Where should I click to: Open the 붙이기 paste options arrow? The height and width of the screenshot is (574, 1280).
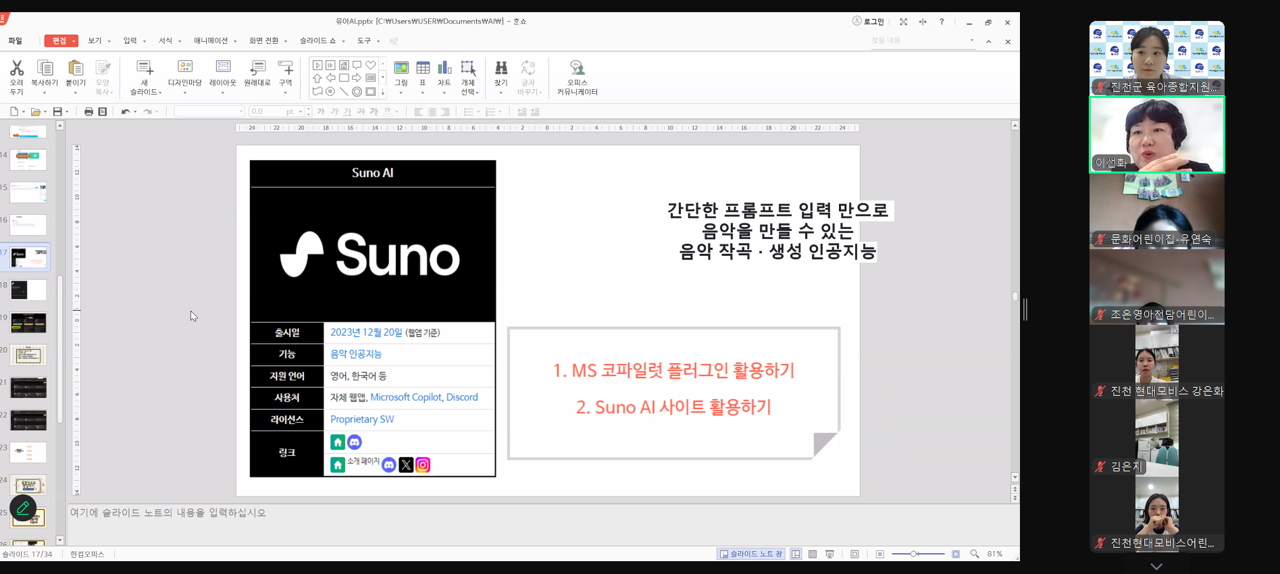(x=76, y=93)
